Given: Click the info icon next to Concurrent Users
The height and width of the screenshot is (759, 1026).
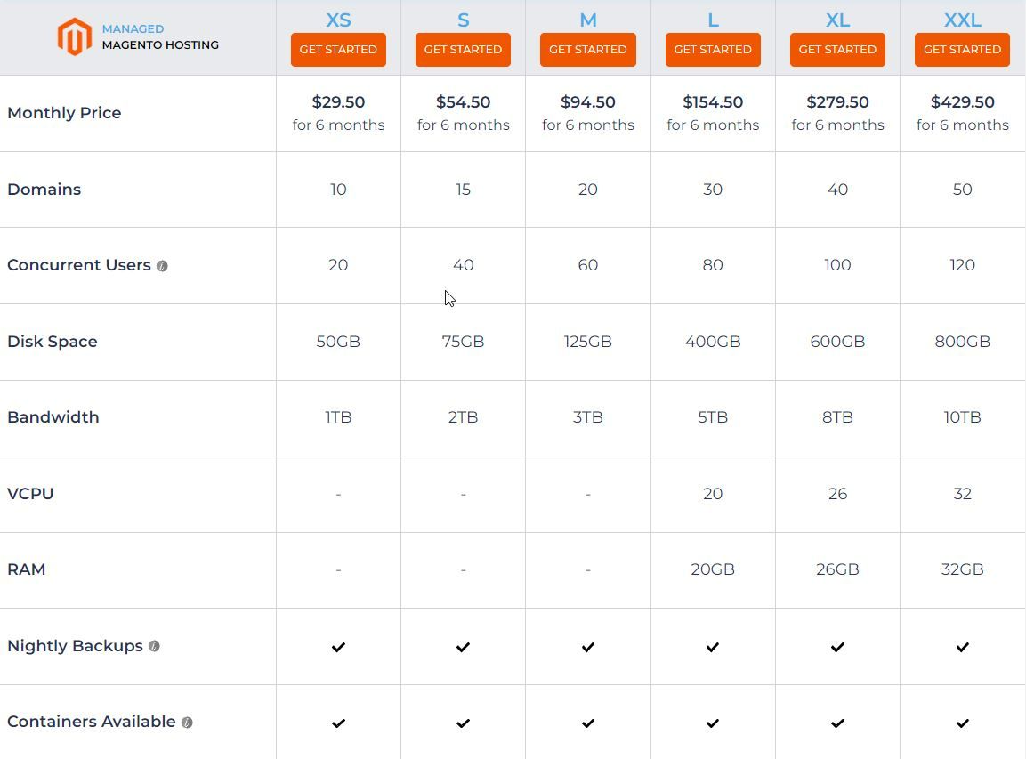Looking at the screenshot, I should pyautogui.click(x=163, y=264).
